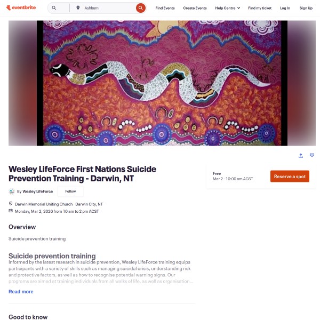This screenshot has height=320, width=320.
Task: Reserve a spot for the event
Action: tap(290, 177)
